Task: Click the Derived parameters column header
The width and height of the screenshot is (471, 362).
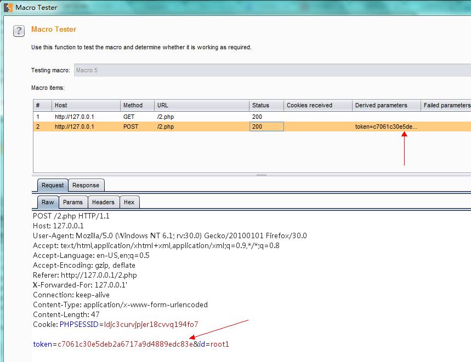Action: 386,105
